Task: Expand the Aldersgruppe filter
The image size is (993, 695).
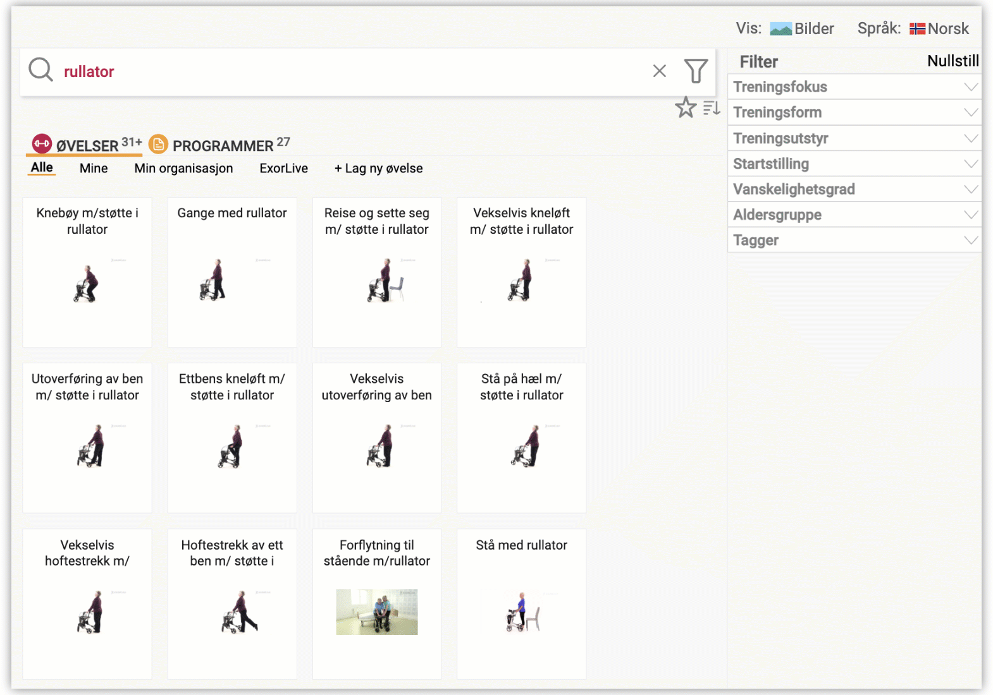Action: 854,215
